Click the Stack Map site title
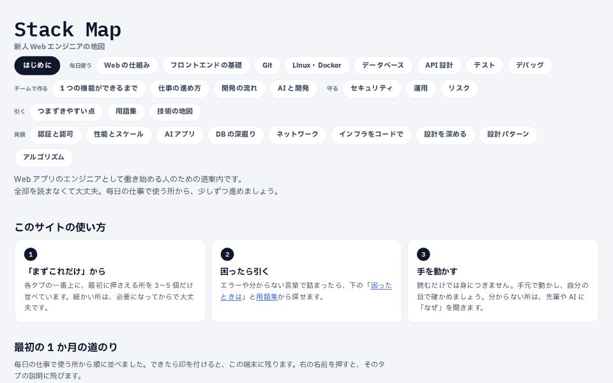The image size is (613, 383). click(x=68, y=30)
